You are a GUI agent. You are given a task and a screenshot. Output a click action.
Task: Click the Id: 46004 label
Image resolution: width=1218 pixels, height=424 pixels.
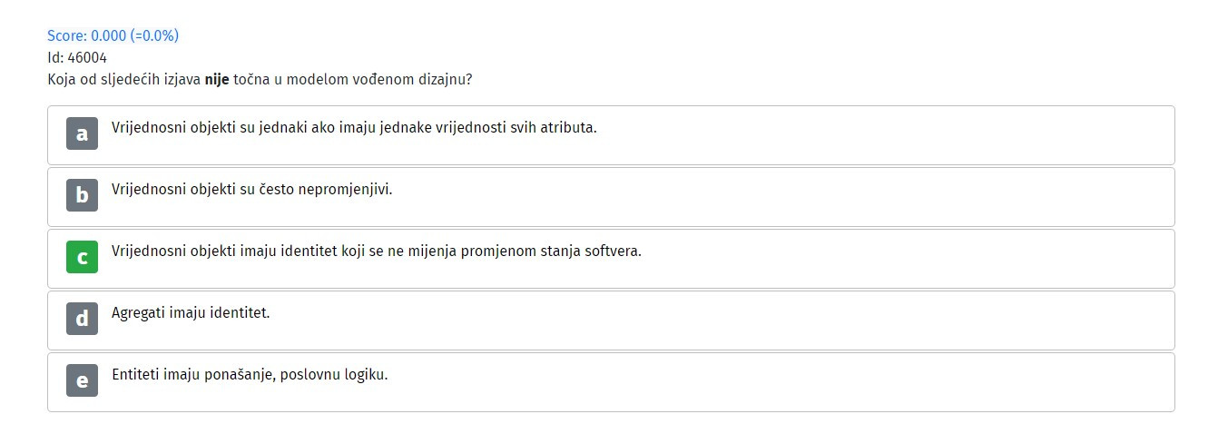click(77, 57)
